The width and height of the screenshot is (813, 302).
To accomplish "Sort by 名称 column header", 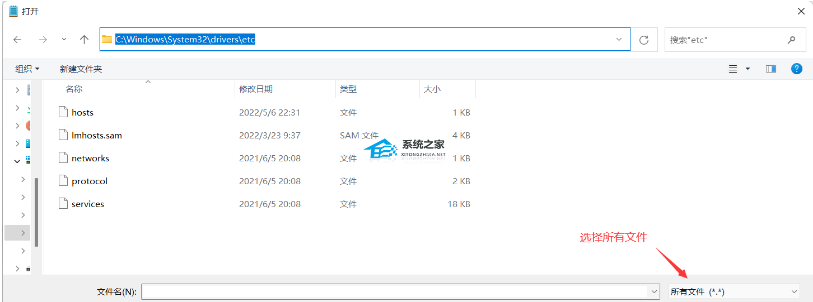I will (x=74, y=89).
